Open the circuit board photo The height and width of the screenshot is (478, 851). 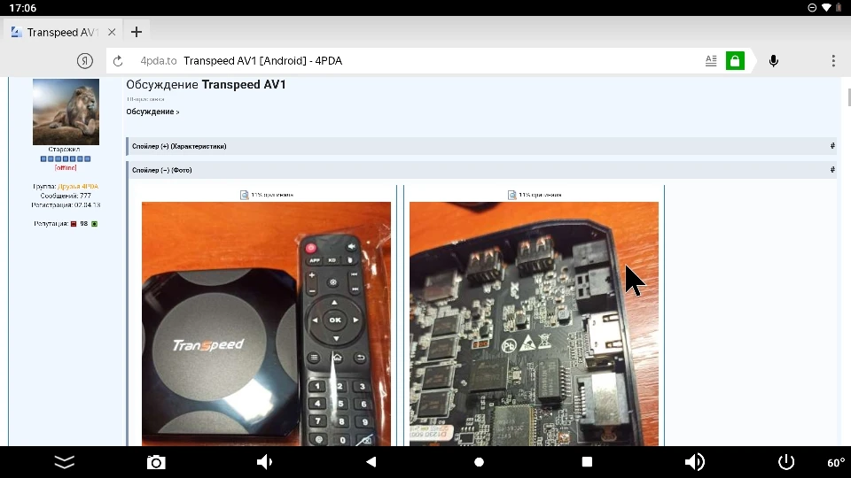point(534,324)
